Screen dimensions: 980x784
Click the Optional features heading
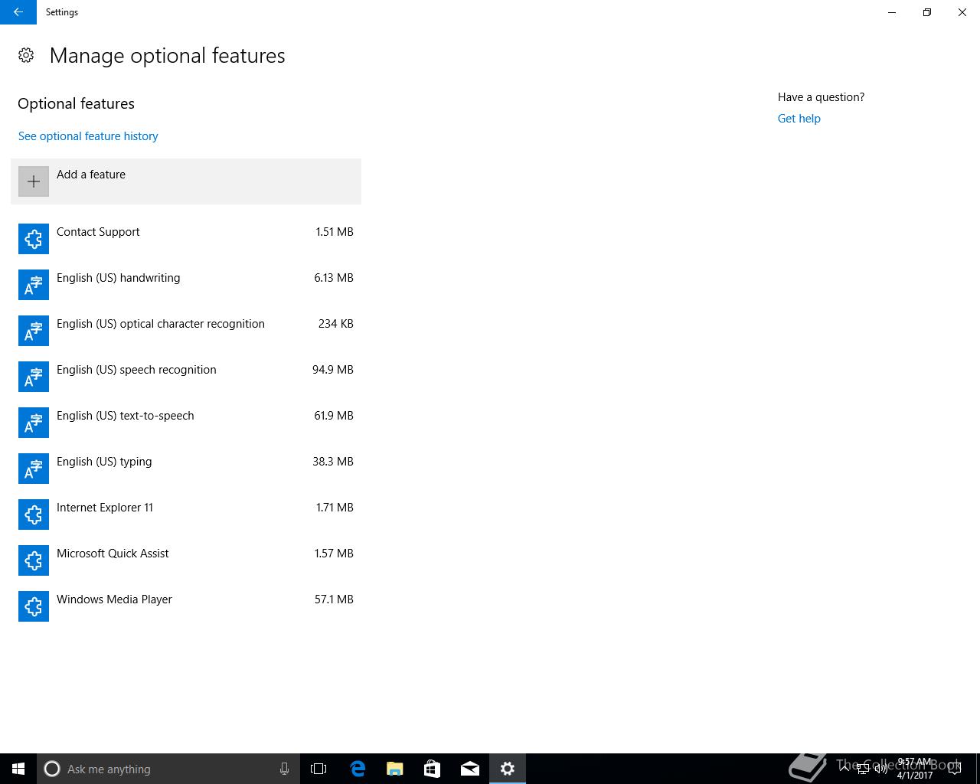[76, 103]
